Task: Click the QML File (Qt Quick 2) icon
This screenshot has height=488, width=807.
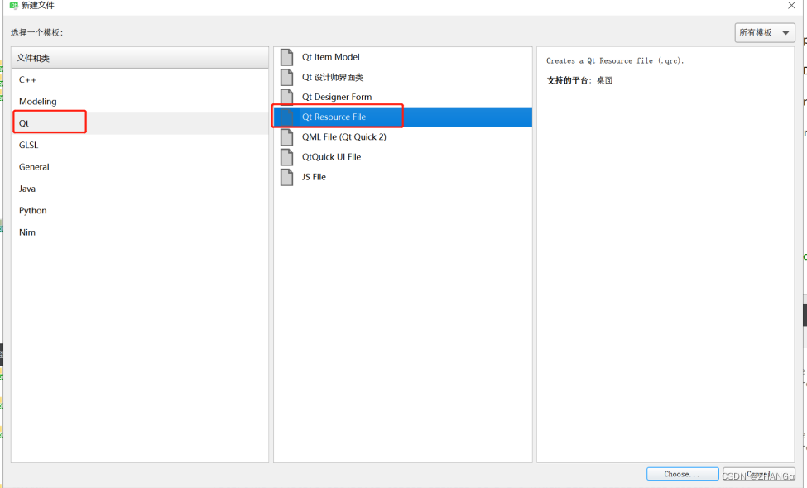Action: [x=286, y=136]
